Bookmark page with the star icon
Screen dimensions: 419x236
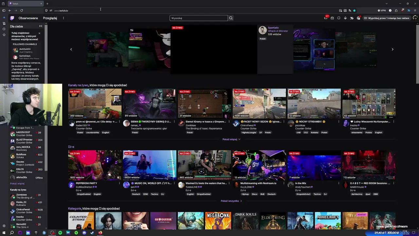click(x=354, y=10)
